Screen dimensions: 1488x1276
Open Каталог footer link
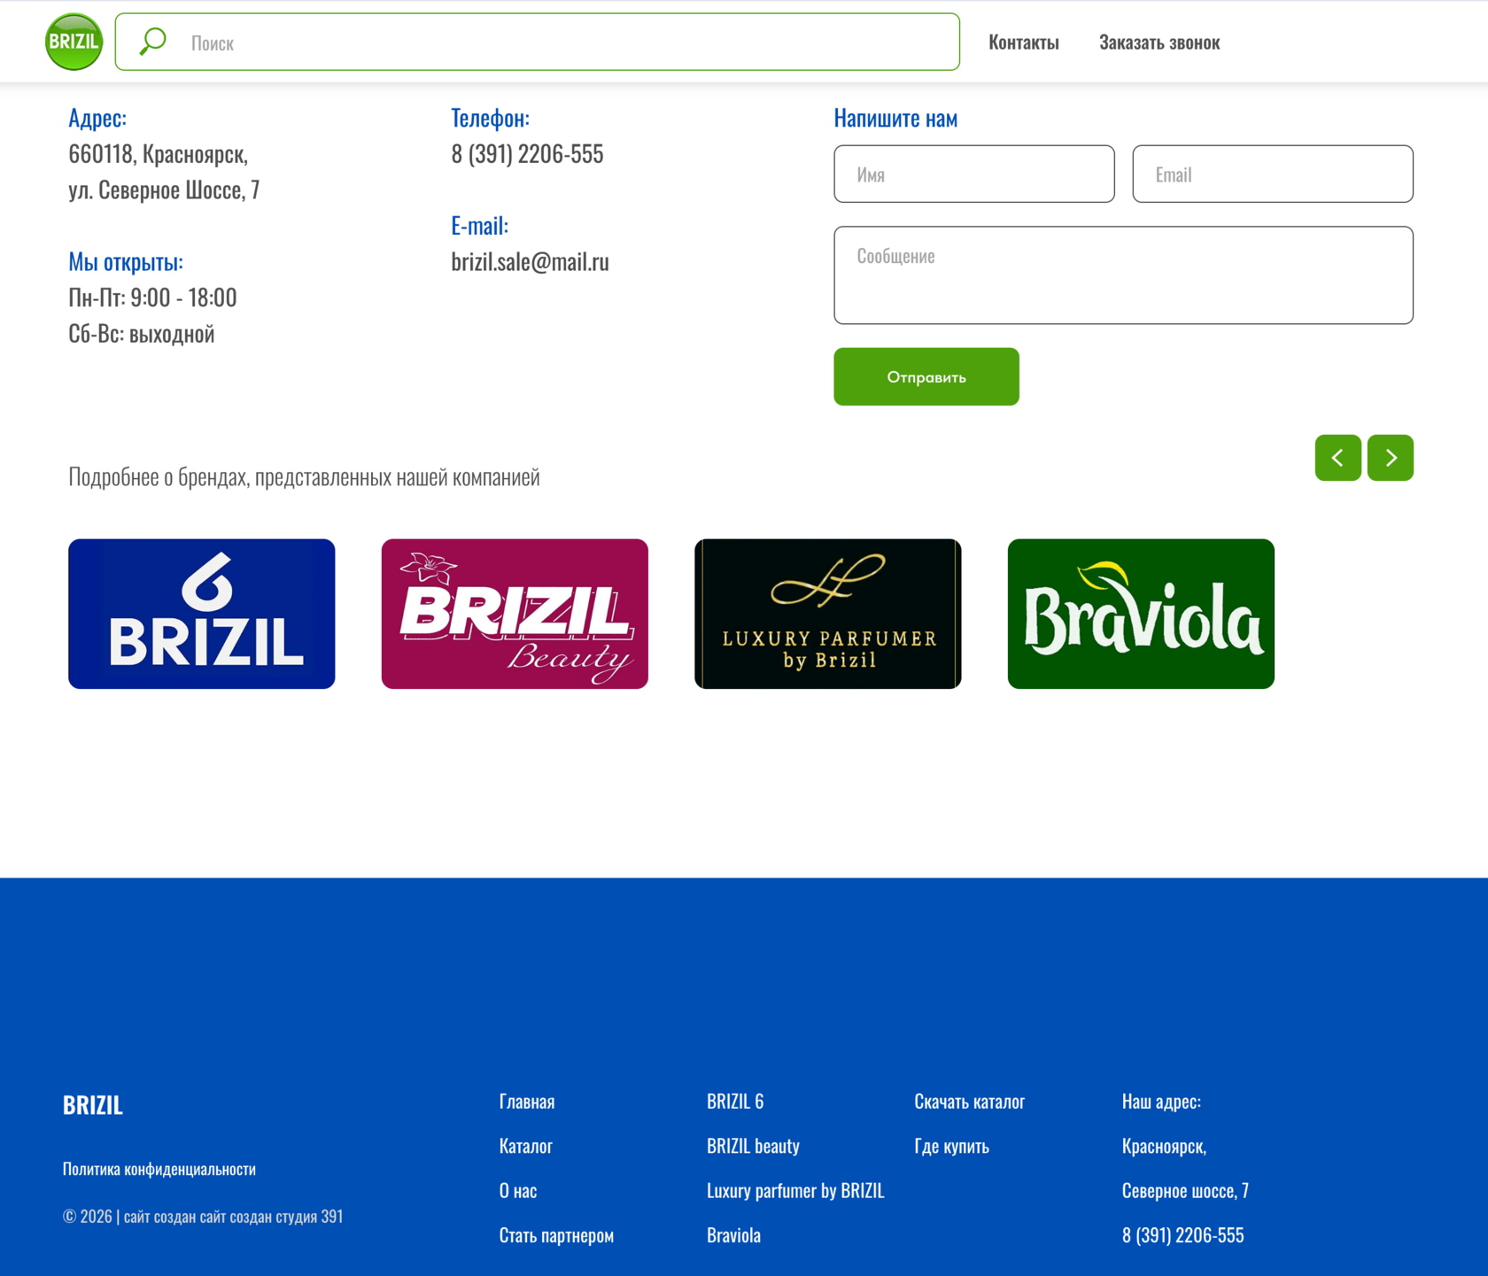point(526,1146)
